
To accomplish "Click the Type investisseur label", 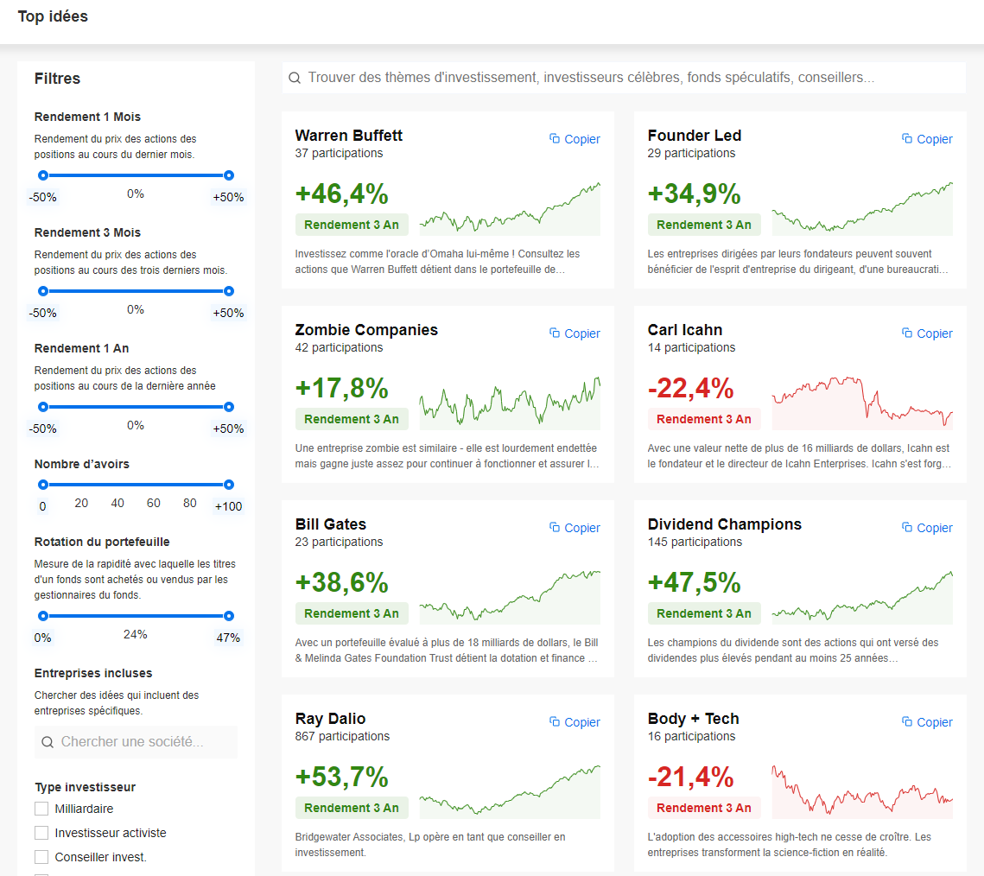I will click(x=86, y=787).
